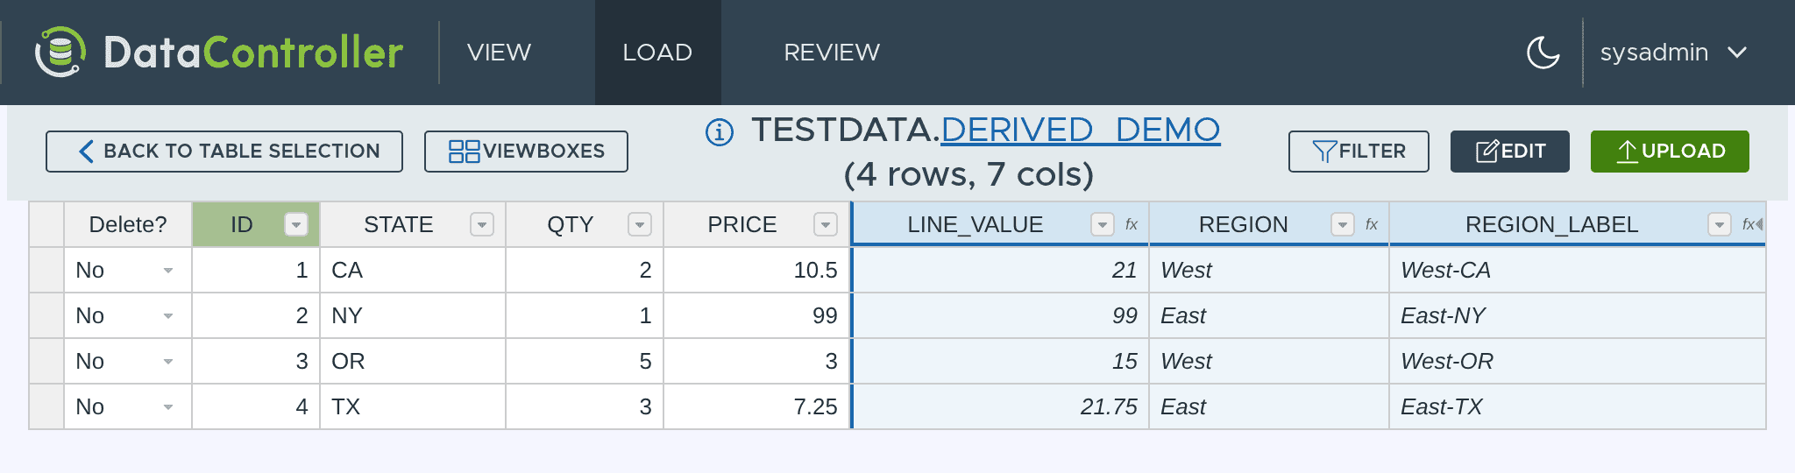
Task: Open the Viewboxes button
Action: click(x=526, y=152)
